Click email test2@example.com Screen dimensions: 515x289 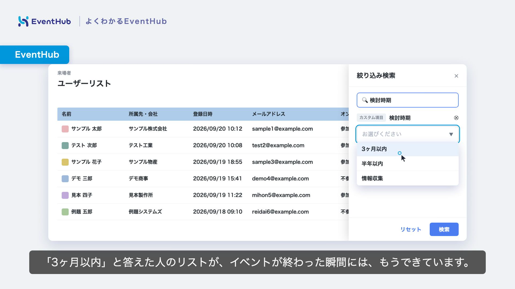pos(278,145)
